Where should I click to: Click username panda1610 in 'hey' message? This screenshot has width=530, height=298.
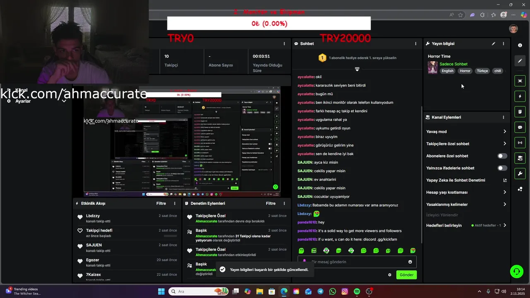pos(307,222)
